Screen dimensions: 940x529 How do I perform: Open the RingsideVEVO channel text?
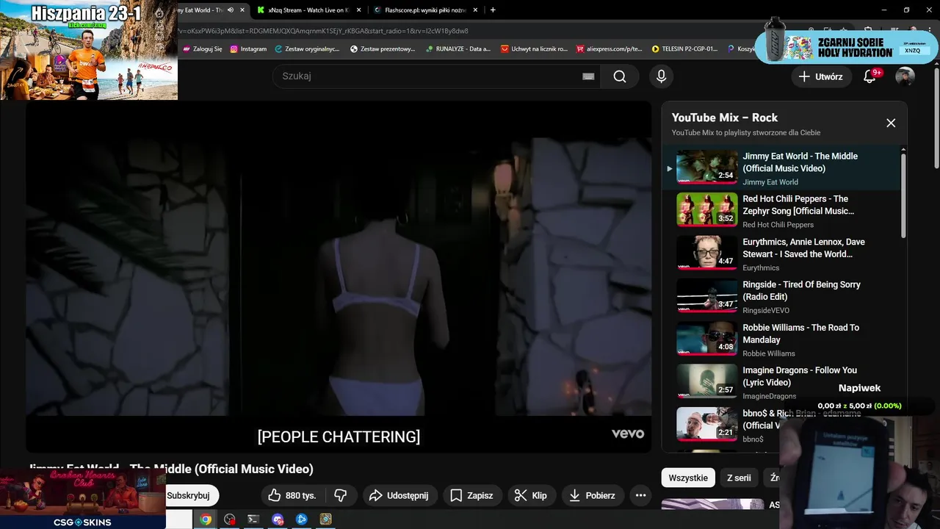click(x=766, y=311)
